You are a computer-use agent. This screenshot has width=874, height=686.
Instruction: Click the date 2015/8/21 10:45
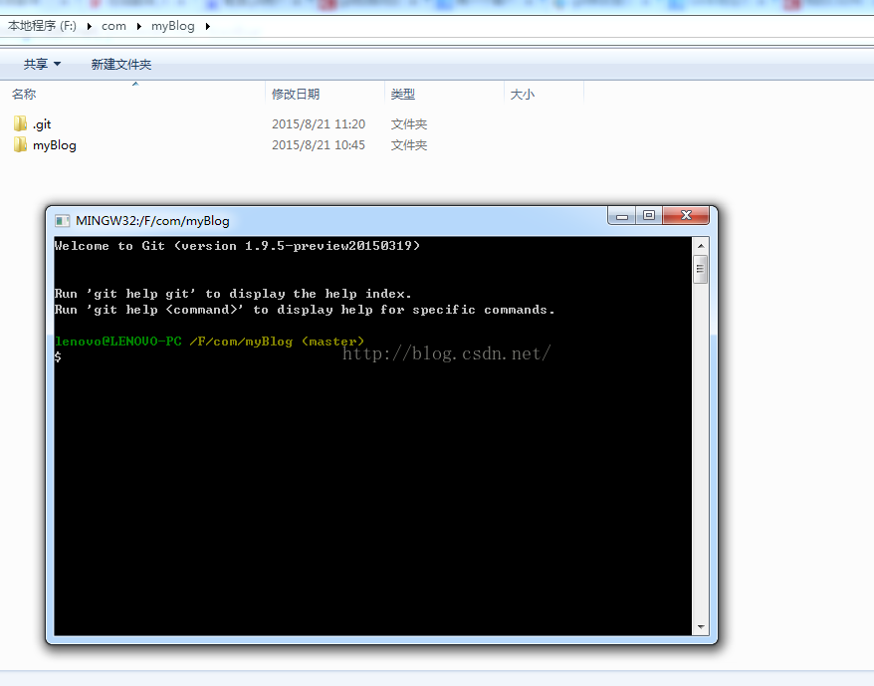click(x=319, y=145)
